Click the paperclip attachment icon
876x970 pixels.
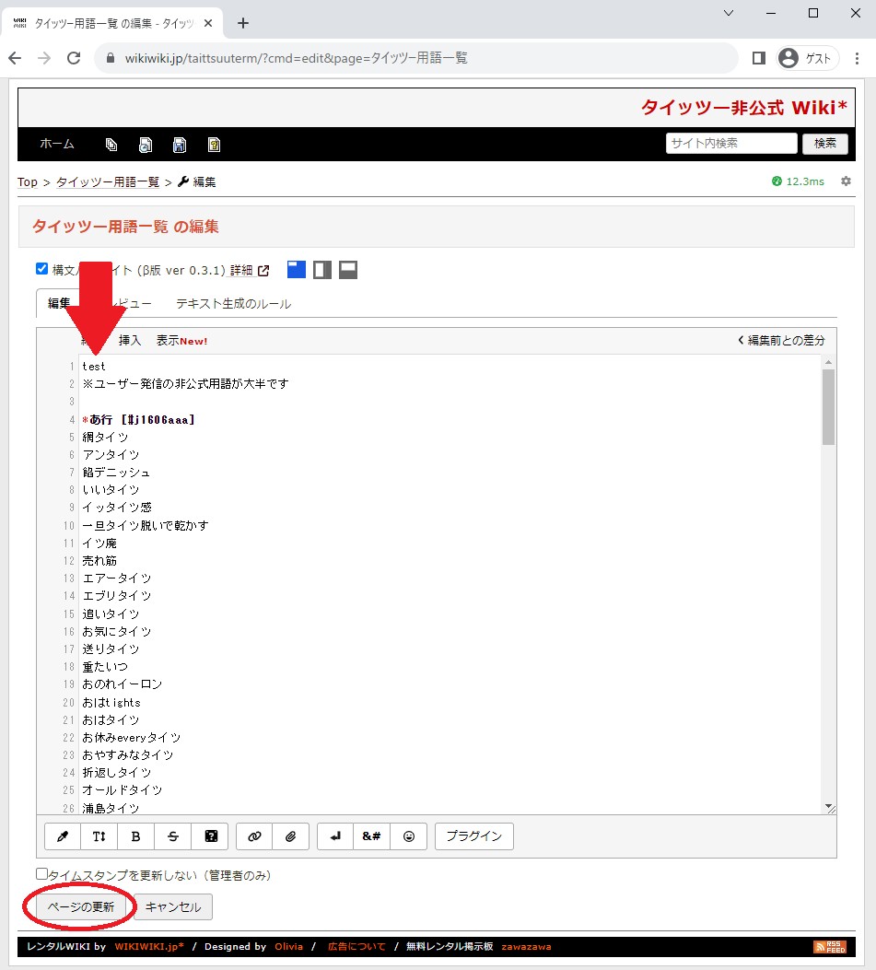point(290,836)
